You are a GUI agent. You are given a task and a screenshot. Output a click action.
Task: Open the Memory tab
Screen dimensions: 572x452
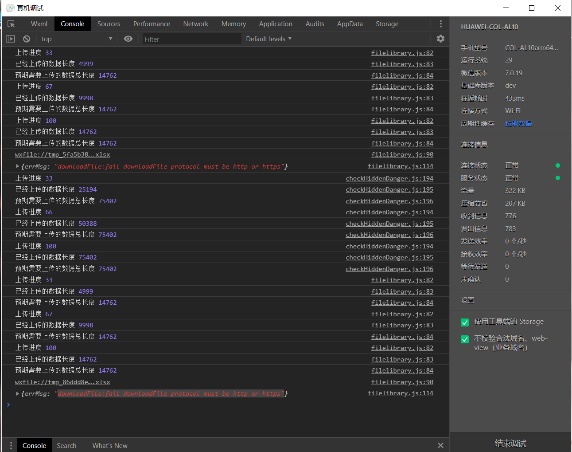pyautogui.click(x=233, y=24)
